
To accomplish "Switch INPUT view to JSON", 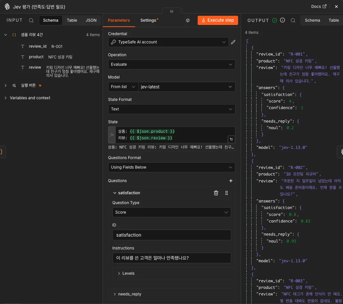I will (91, 20).
